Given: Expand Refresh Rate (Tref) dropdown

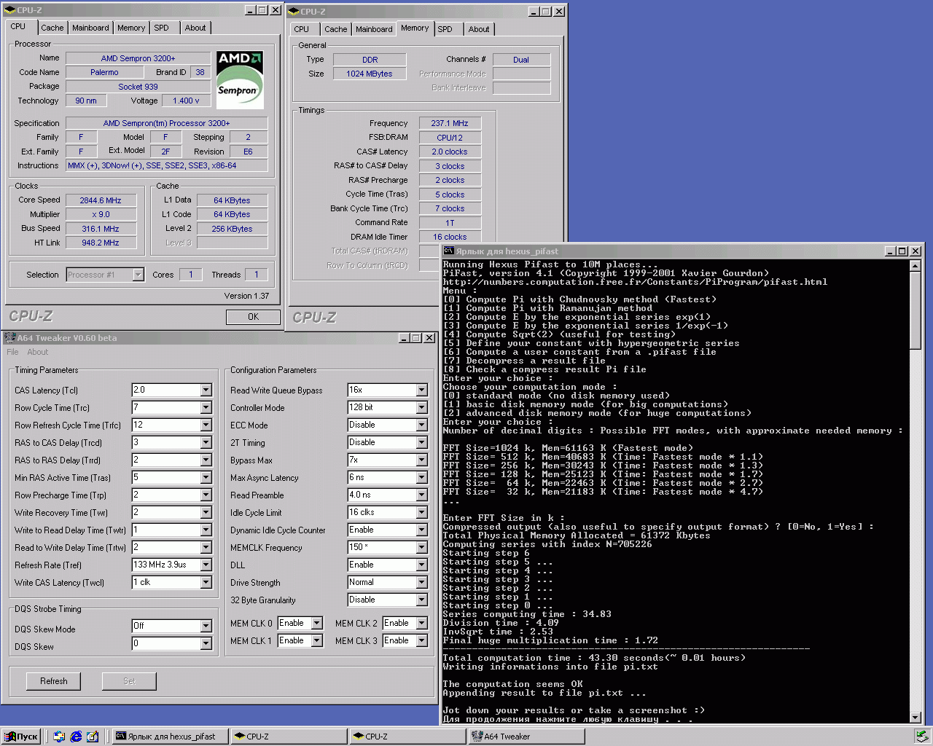Looking at the screenshot, I should (206, 565).
